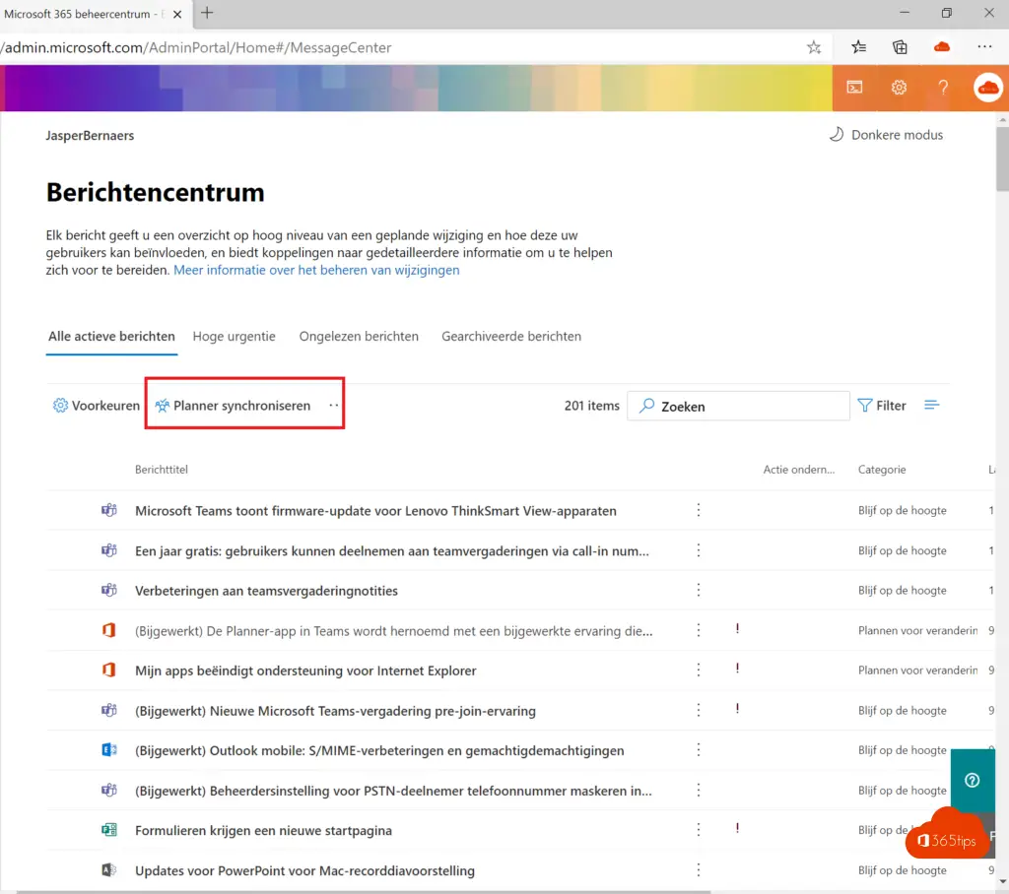Open Mijn apps beëindigt ondersteuning voor Internet Explorer
1009x894 pixels.
pos(305,670)
